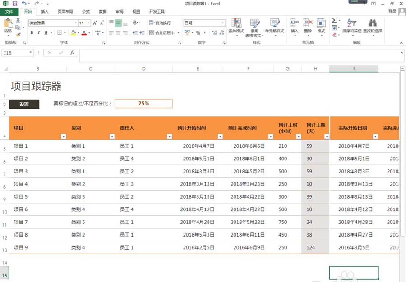Align text right

[125, 32]
